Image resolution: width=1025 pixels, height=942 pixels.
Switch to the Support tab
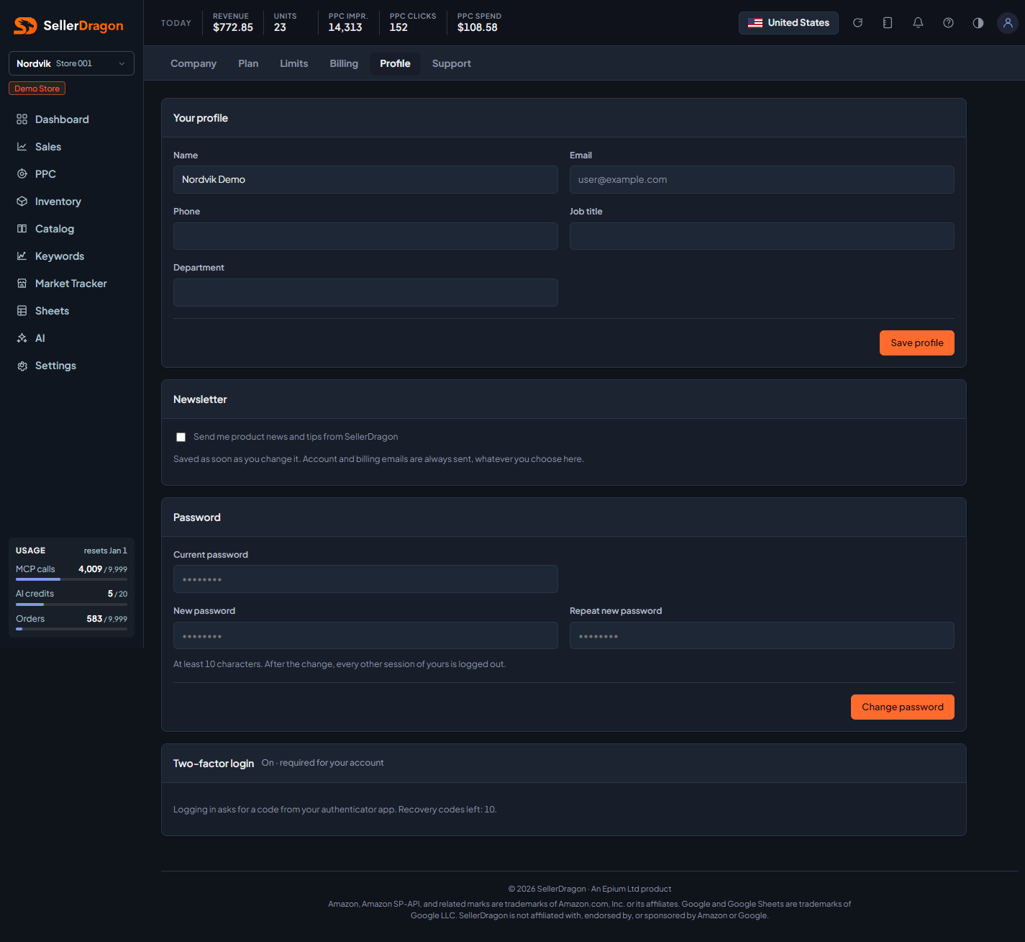(x=452, y=63)
